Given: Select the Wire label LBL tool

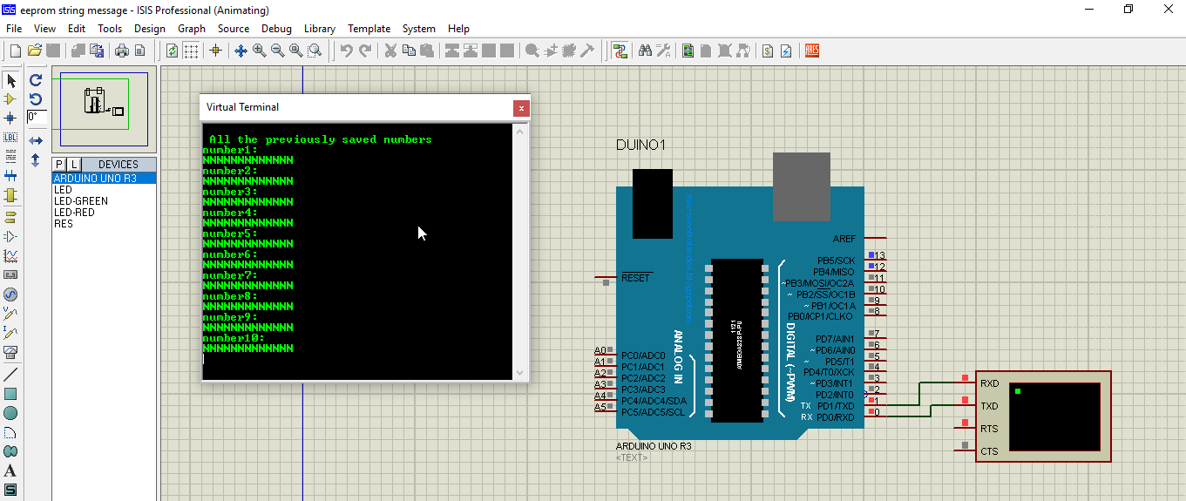Looking at the screenshot, I should point(11,137).
